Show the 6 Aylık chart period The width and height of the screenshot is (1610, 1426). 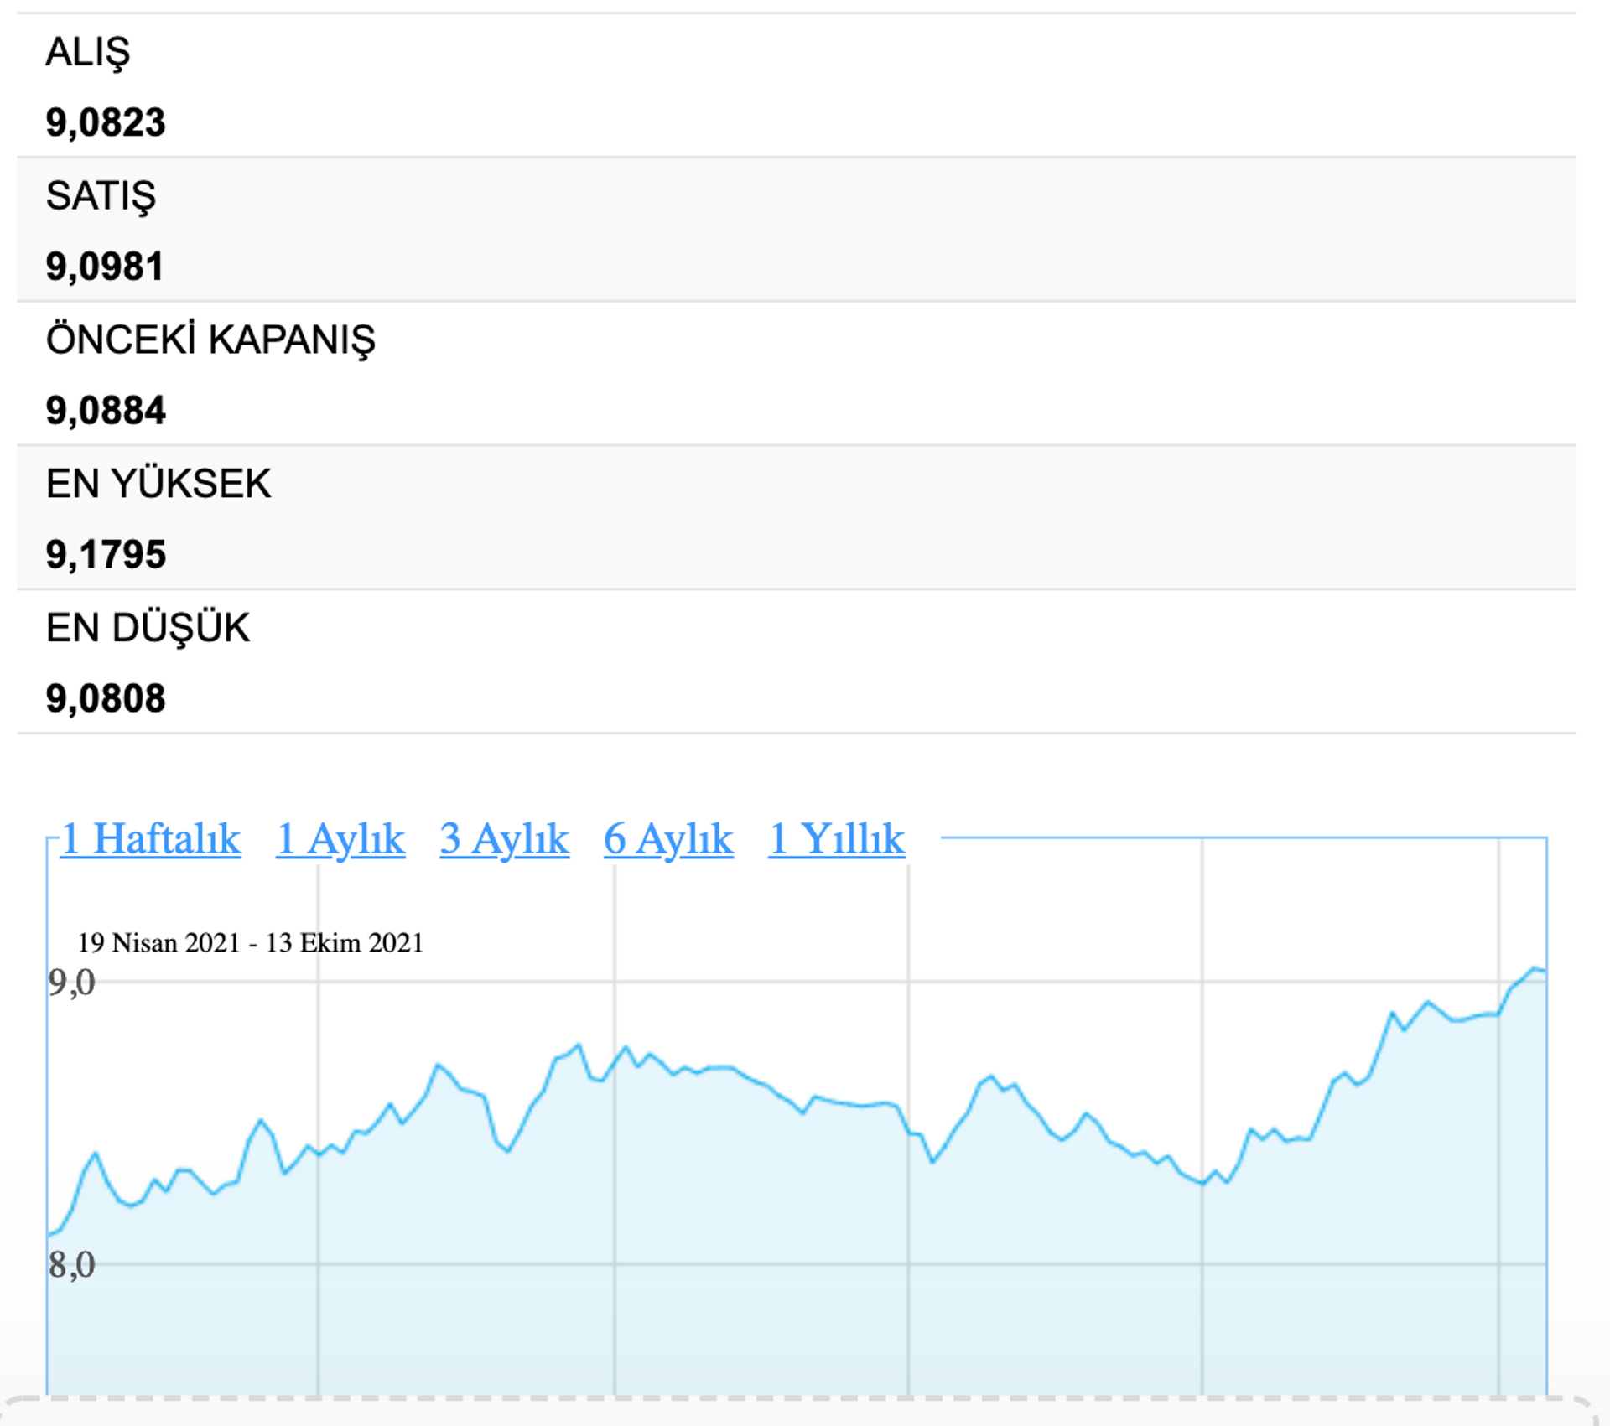(668, 839)
